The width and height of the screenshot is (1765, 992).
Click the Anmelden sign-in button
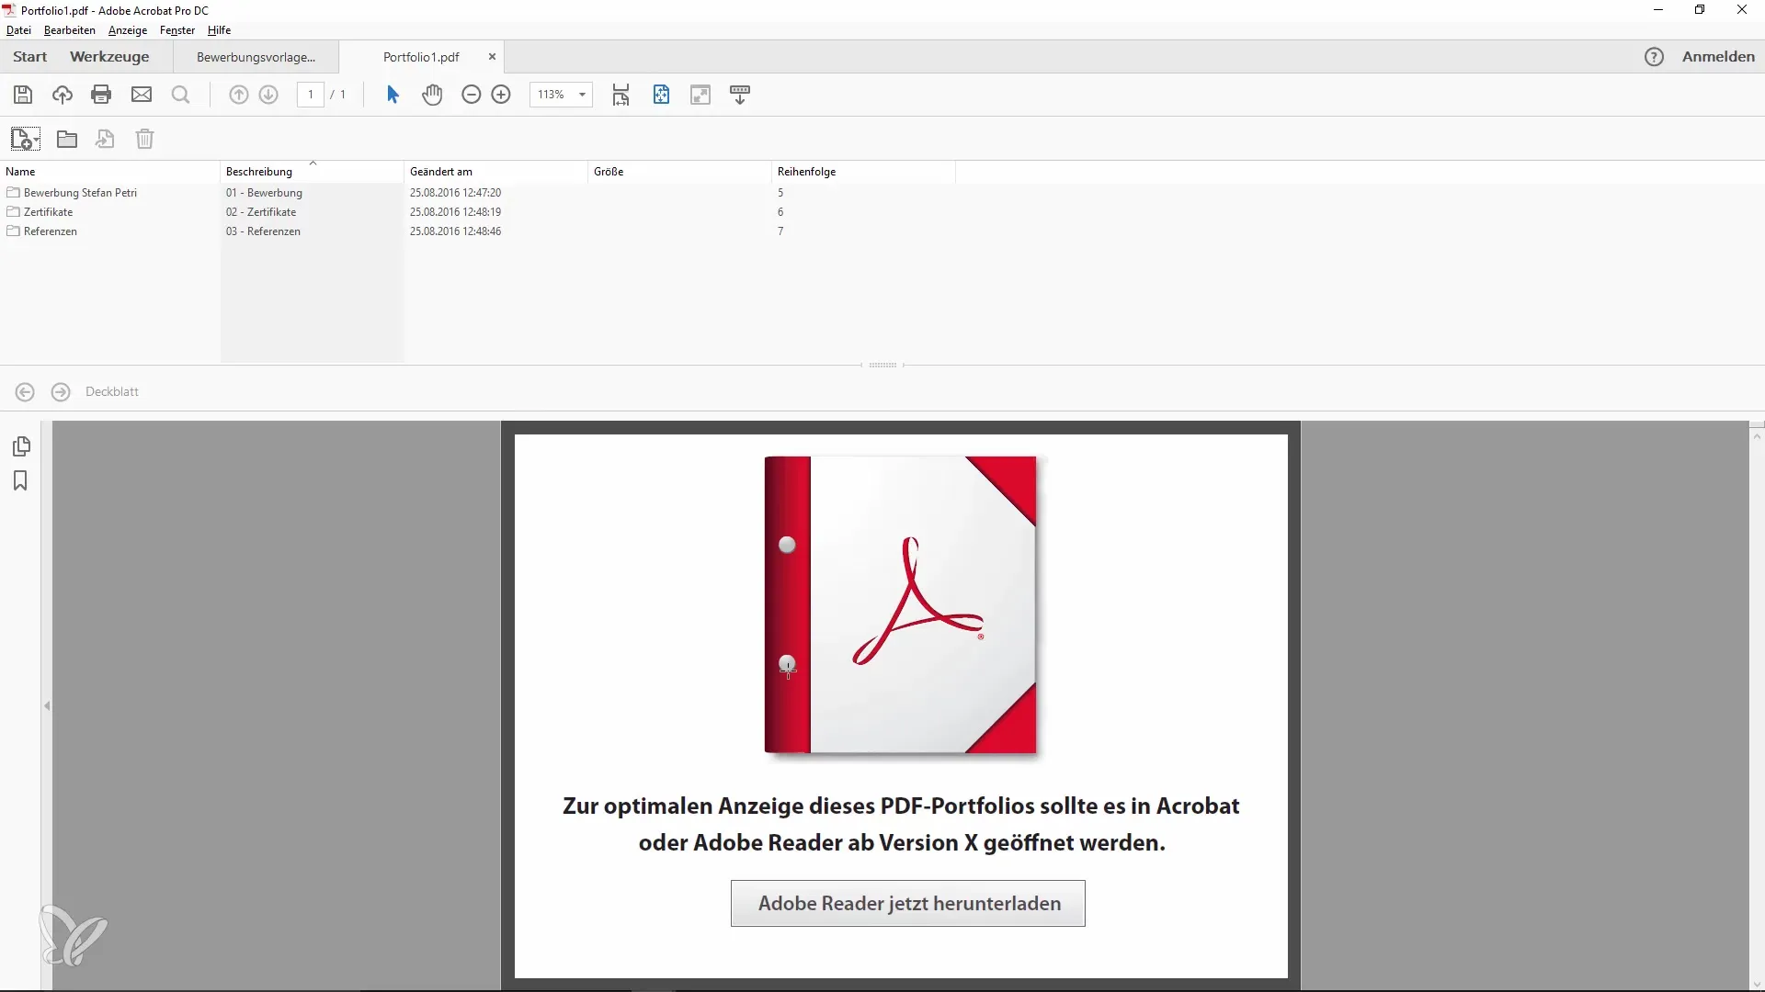point(1718,57)
